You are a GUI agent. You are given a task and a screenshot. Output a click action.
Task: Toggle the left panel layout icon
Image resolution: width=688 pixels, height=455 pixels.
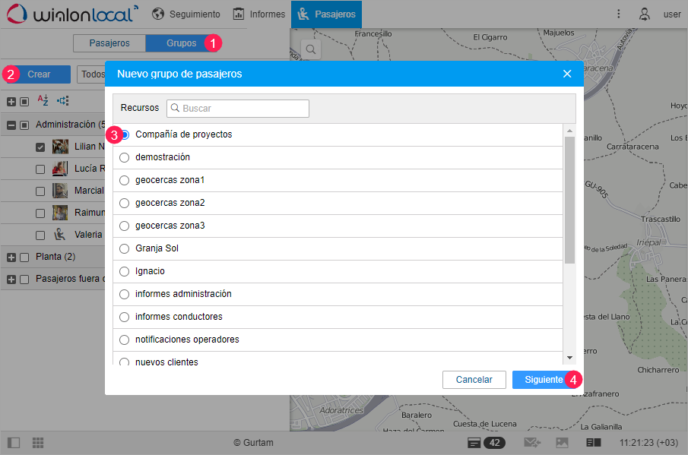pos(14,443)
